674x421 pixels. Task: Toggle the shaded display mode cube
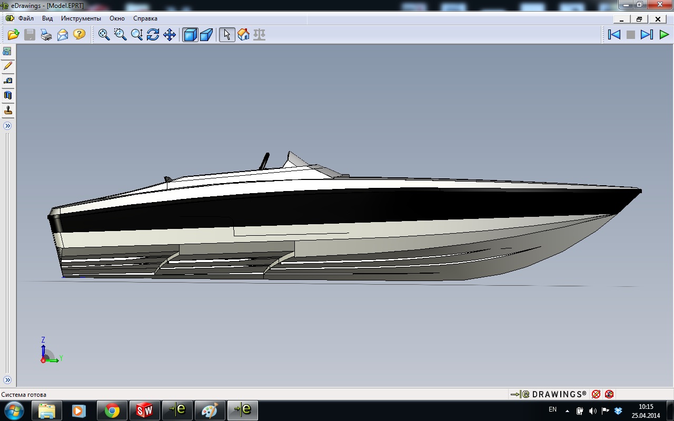(x=190, y=35)
